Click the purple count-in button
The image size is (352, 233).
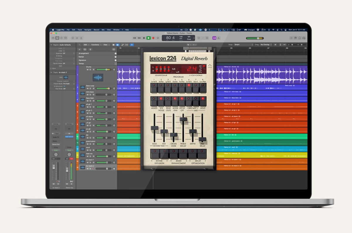click(x=214, y=38)
